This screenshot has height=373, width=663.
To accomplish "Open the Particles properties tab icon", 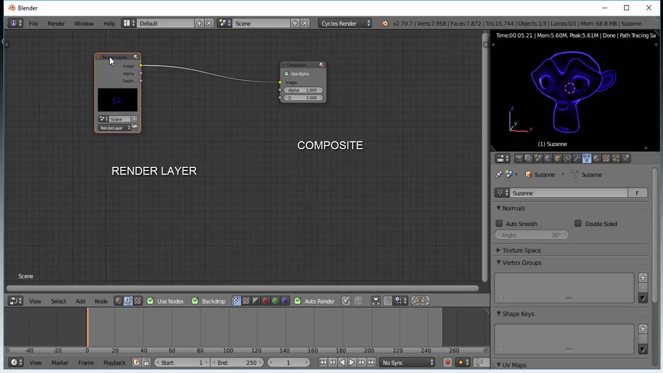I will pos(616,159).
